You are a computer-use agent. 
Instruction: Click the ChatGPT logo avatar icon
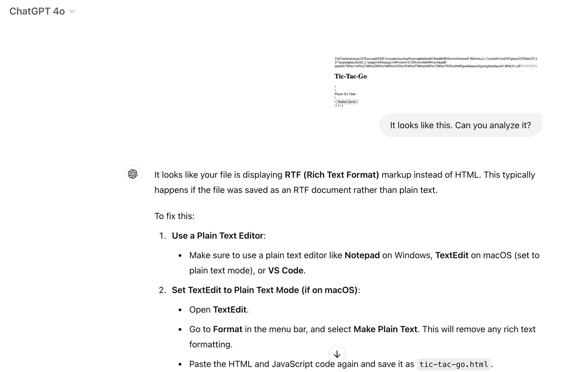click(133, 174)
